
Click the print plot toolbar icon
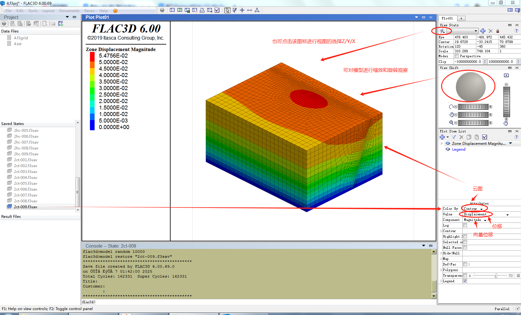click(x=202, y=10)
